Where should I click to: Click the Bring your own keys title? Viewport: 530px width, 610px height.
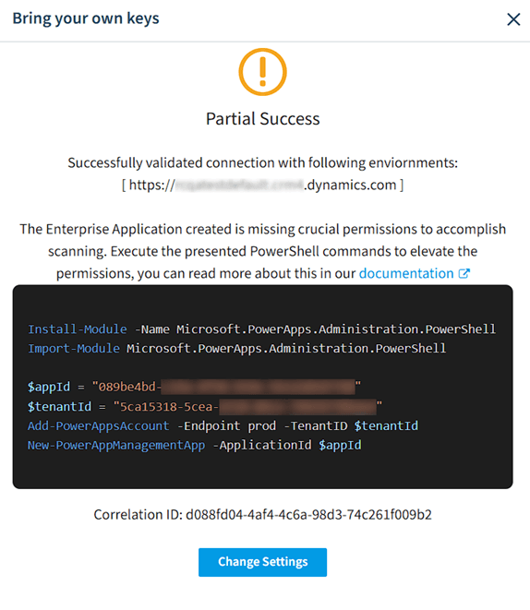coord(86,18)
